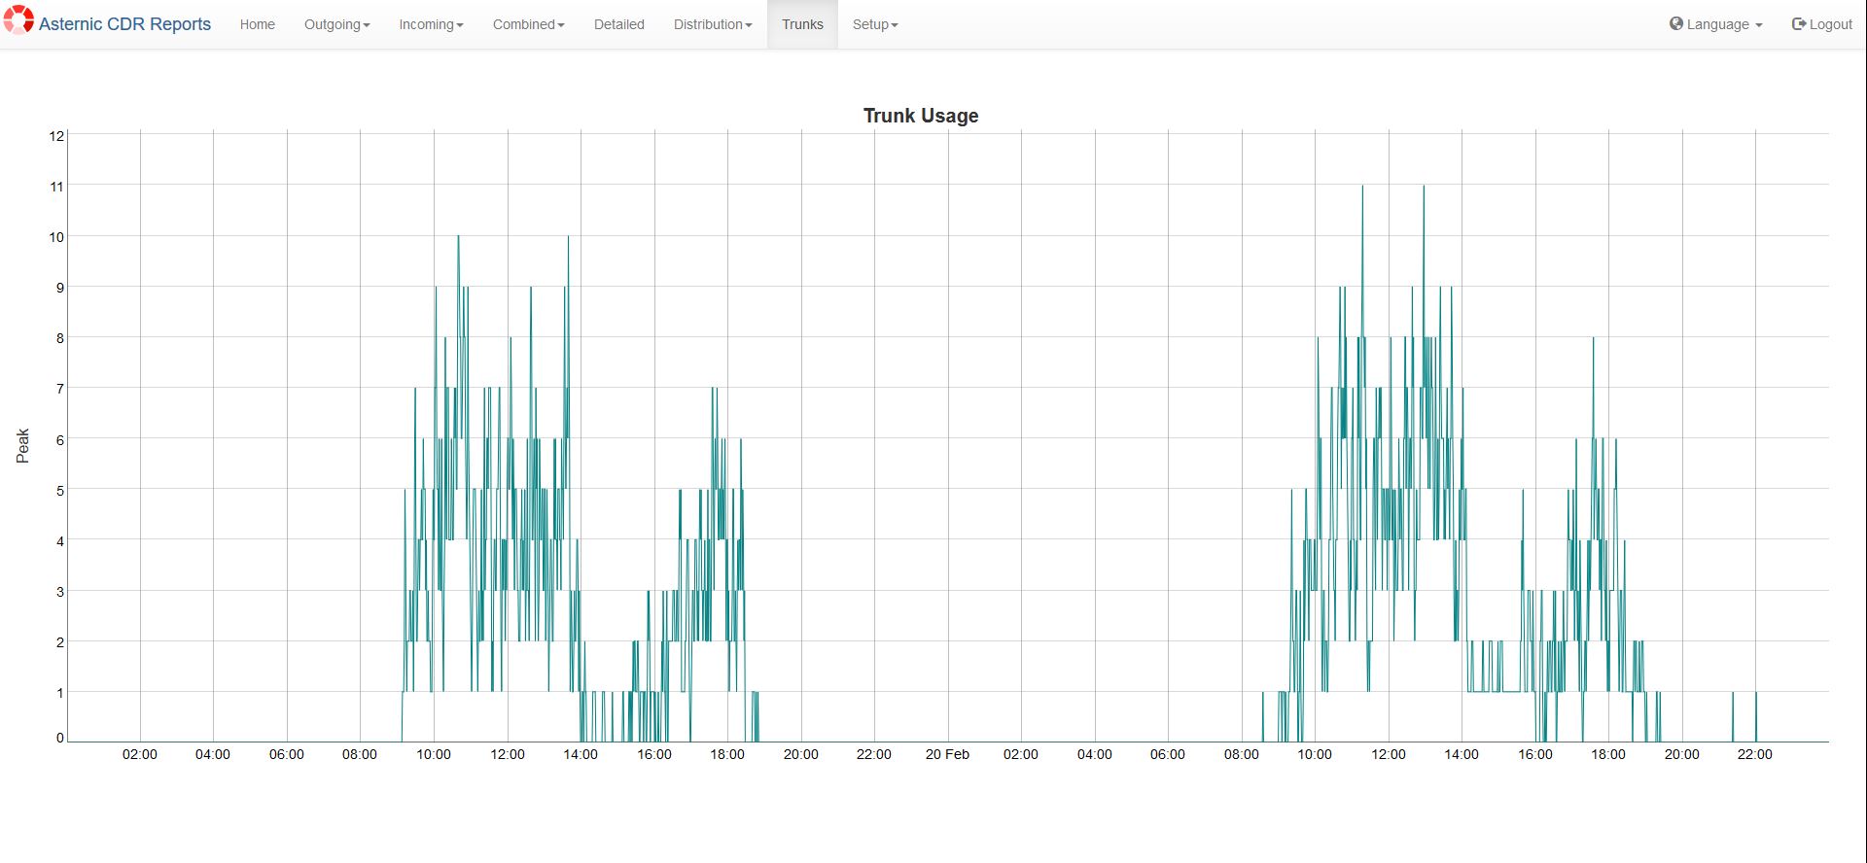
Task: Open the Outgoing dropdown menu
Action: click(336, 24)
